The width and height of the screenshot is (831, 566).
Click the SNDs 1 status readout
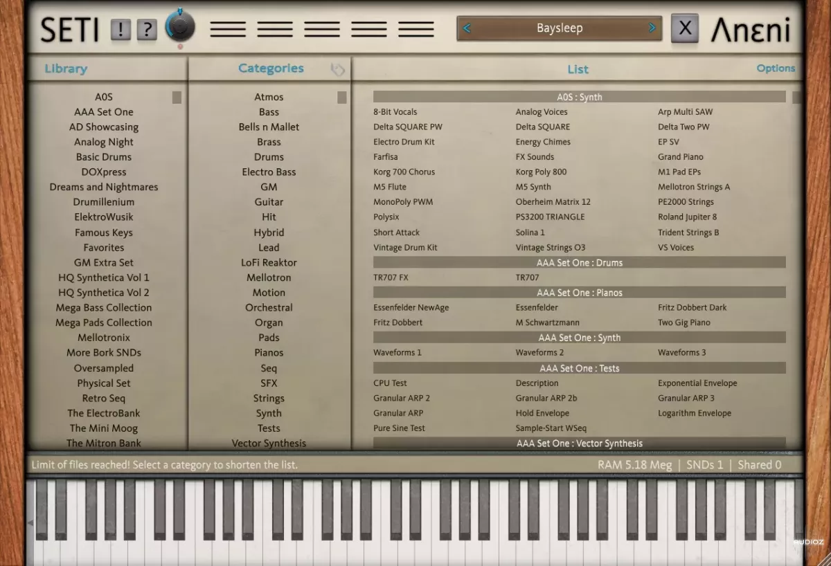pyautogui.click(x=704, y=465)
